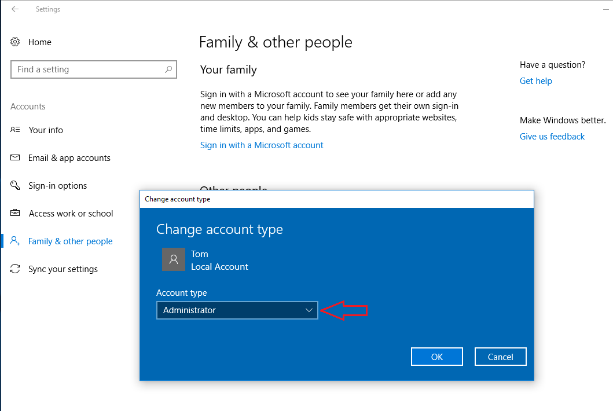The image size is (613, 411).
Task: Click the Family & other people icon
Action: tap(15, 241)
